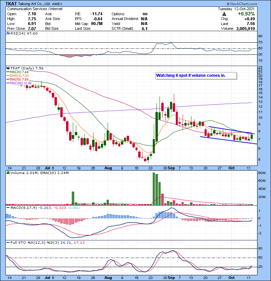The width and height of the screenshot is (271, 281).
Task: Click the +6.93% change value
Action: 246,14
